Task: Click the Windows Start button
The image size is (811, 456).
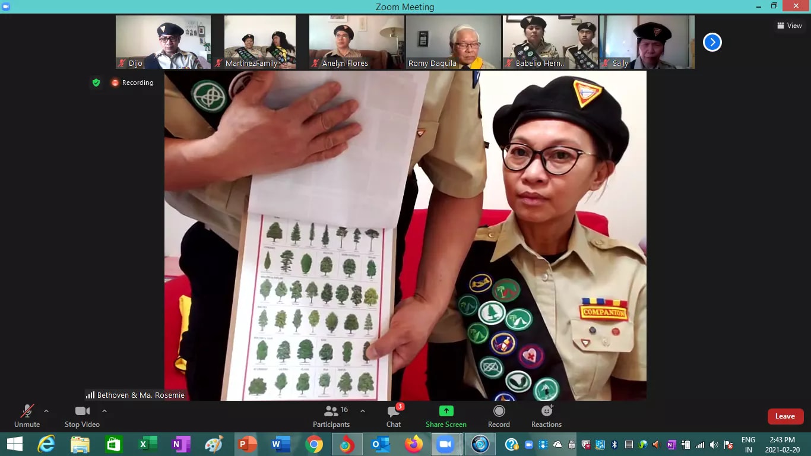Action: tap(14, 444)
